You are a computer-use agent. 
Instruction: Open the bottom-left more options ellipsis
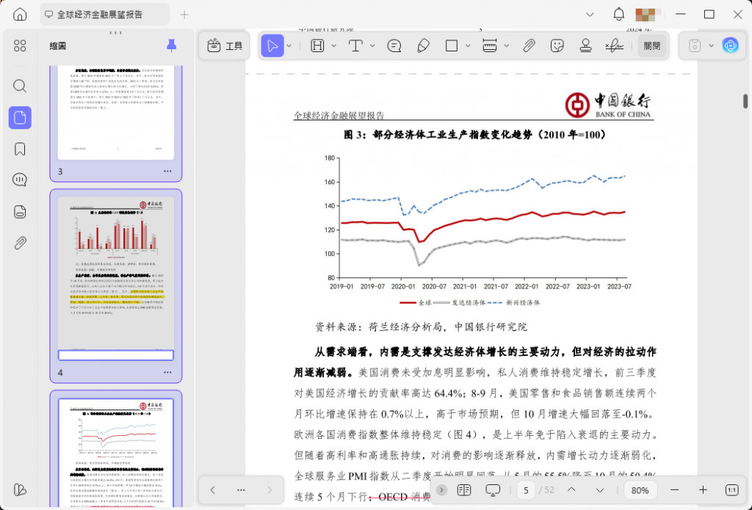pyautogui.click(x=241, y=490)
